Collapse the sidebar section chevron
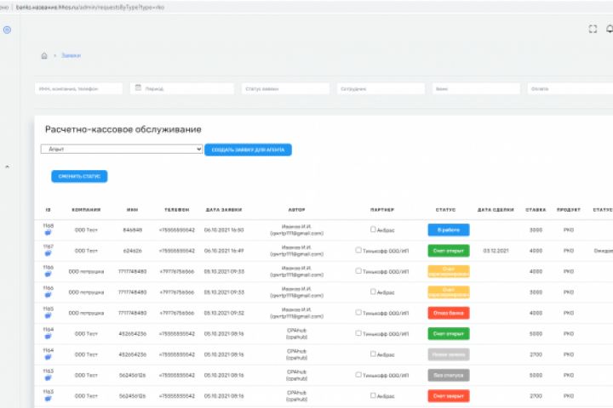 pos(7,167)
